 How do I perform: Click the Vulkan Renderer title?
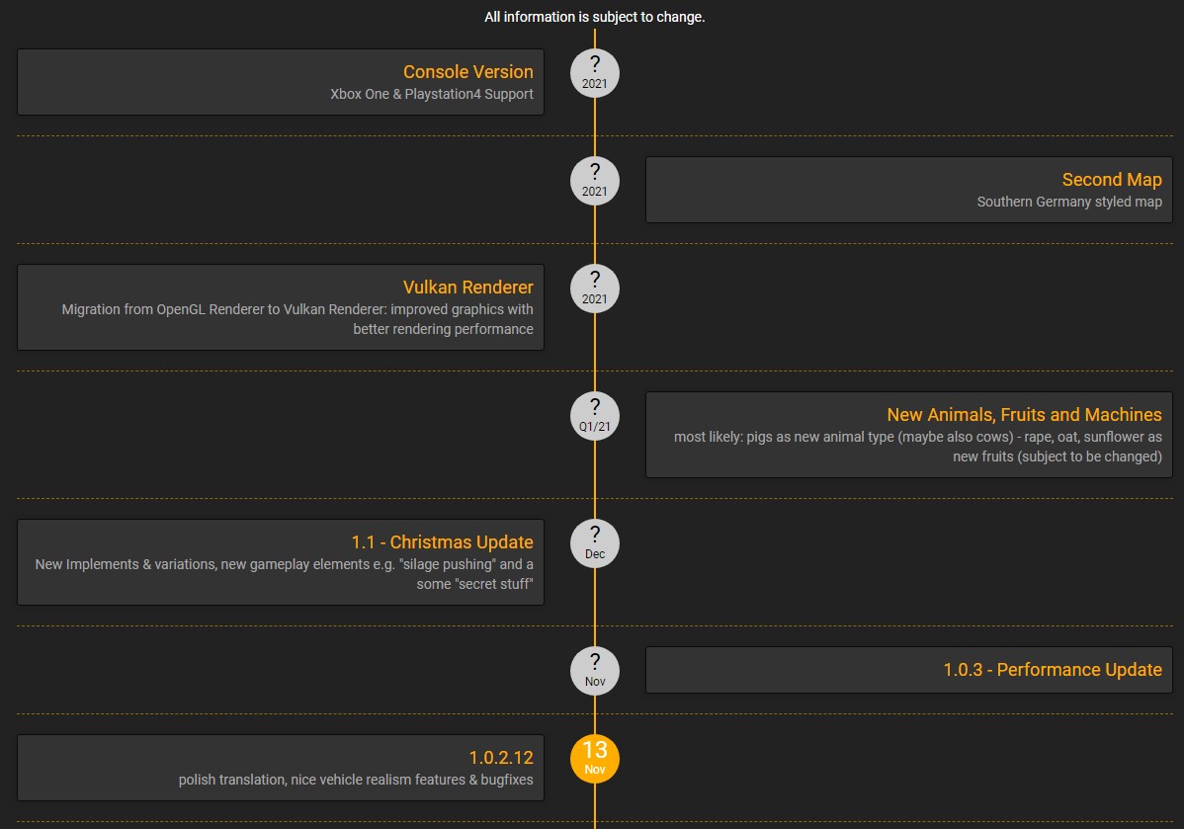click(x=468, y=287)
